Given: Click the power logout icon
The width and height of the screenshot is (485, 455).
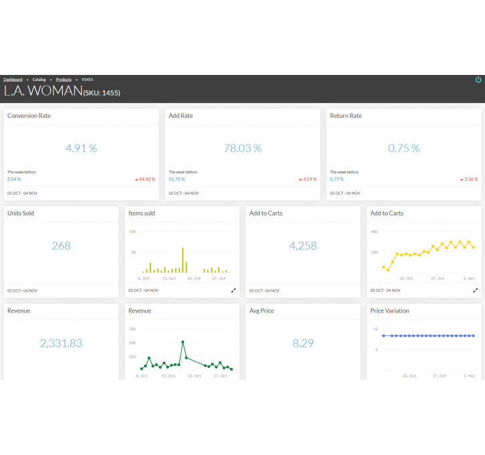Looking at the screenshot, I should (x=478, y=80).
